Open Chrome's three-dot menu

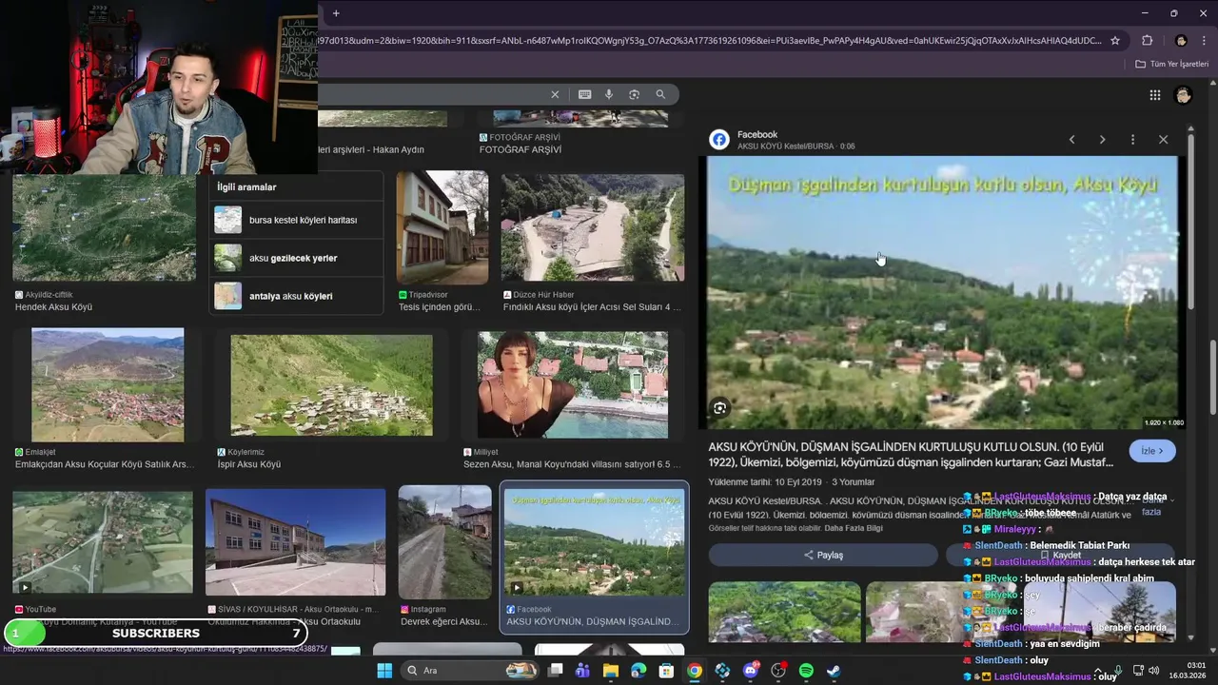tap(1204, 41)
